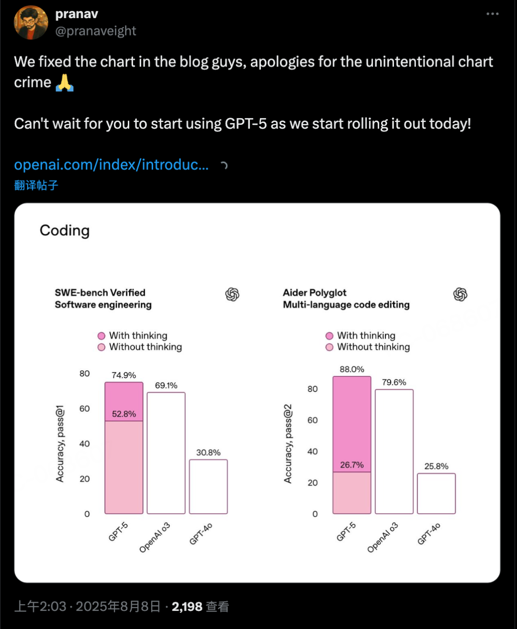Open the @pranaveight handle

[96, 31]
